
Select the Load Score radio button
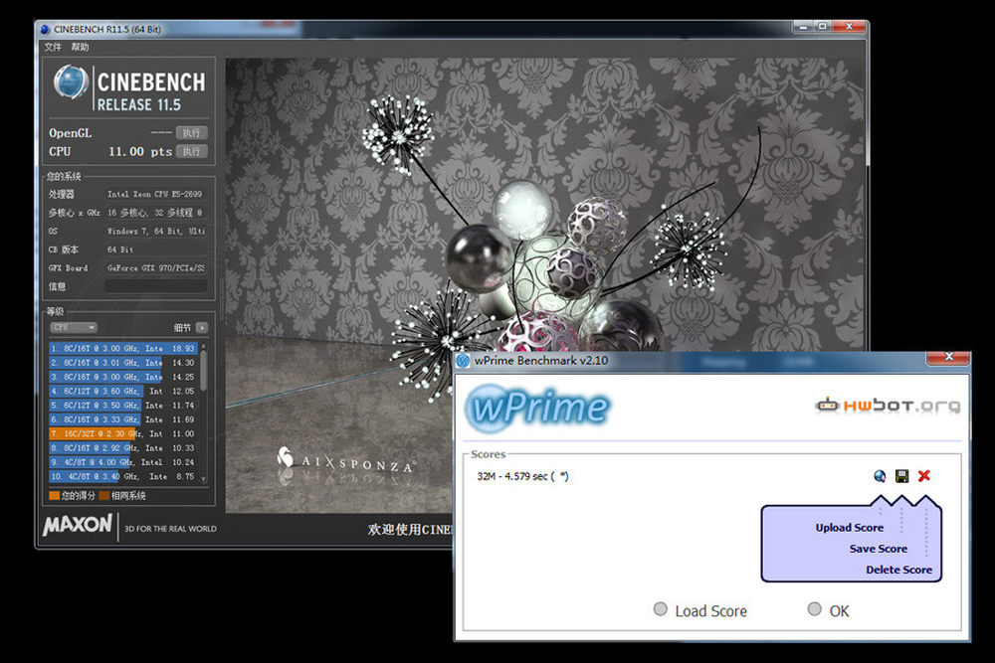point(660,609)
